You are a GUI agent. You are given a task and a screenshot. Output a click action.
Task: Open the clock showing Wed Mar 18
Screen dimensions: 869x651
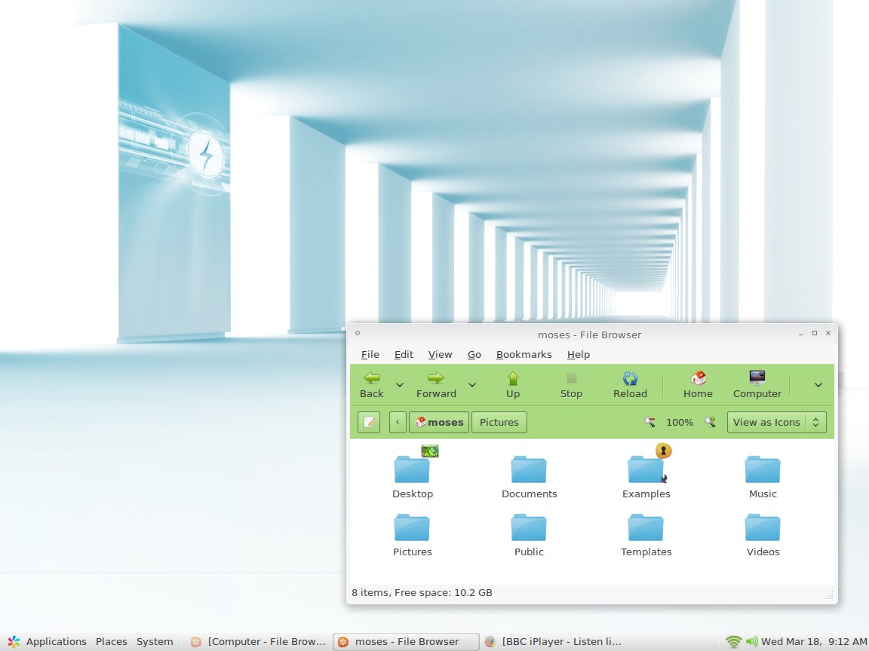(814, 642)
